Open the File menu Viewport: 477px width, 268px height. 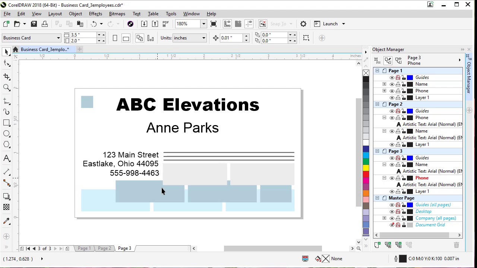click(x=7, y=14)
